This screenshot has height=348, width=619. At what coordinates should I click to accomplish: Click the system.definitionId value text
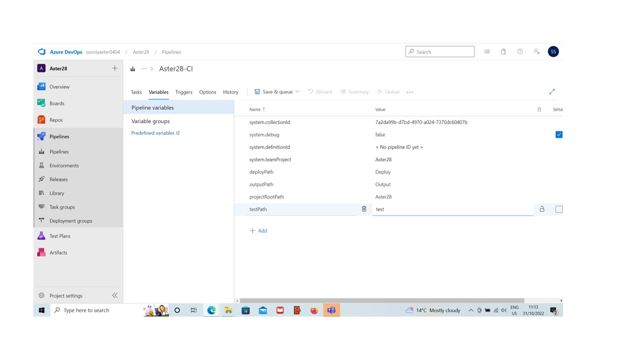pyautogui.click(x=399, y=147)
